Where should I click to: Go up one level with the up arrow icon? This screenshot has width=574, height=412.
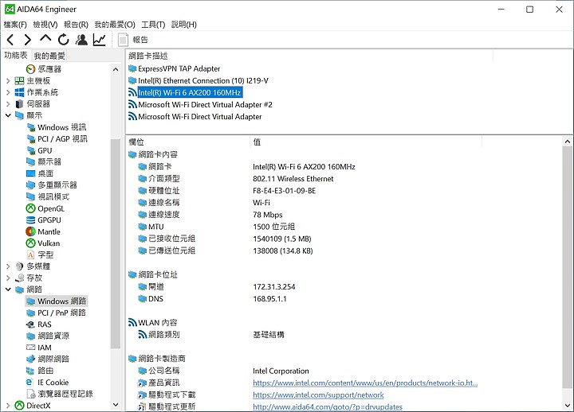[x=45, y=38]
